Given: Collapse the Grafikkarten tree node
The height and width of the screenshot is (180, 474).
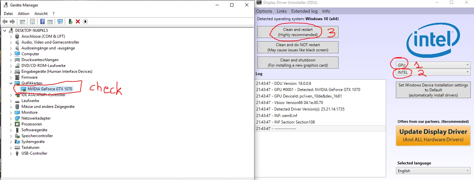Looking at the screenshot, I should pos(11,83).
